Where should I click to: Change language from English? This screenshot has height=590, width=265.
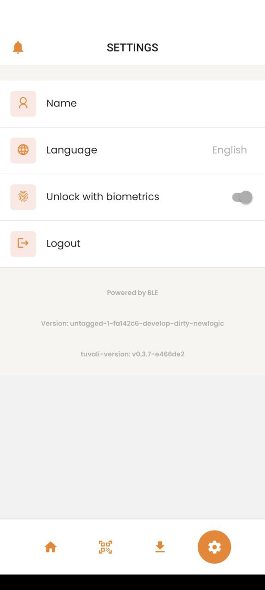(x=229, y=150)
